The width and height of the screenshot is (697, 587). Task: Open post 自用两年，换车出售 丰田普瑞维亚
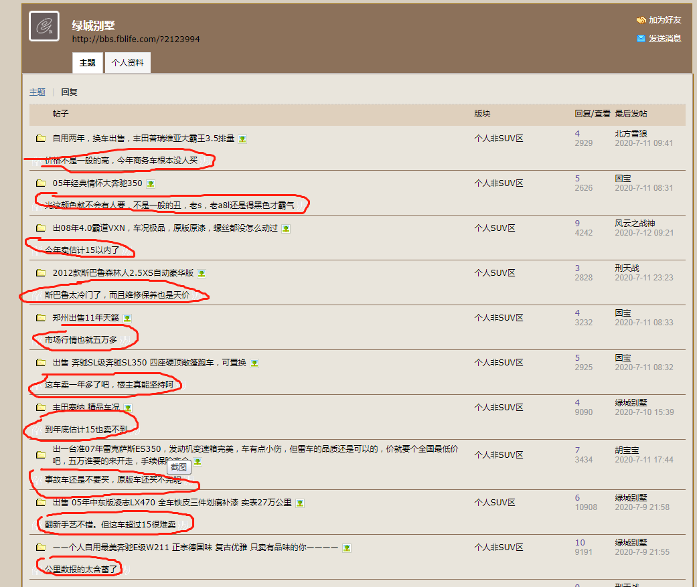pos(143,138)
